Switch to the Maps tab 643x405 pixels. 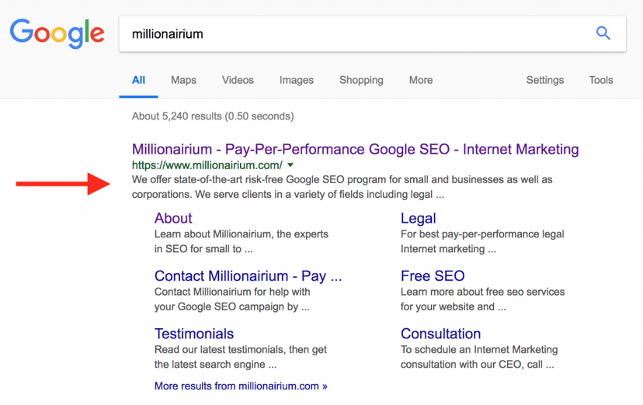[183, 80]
